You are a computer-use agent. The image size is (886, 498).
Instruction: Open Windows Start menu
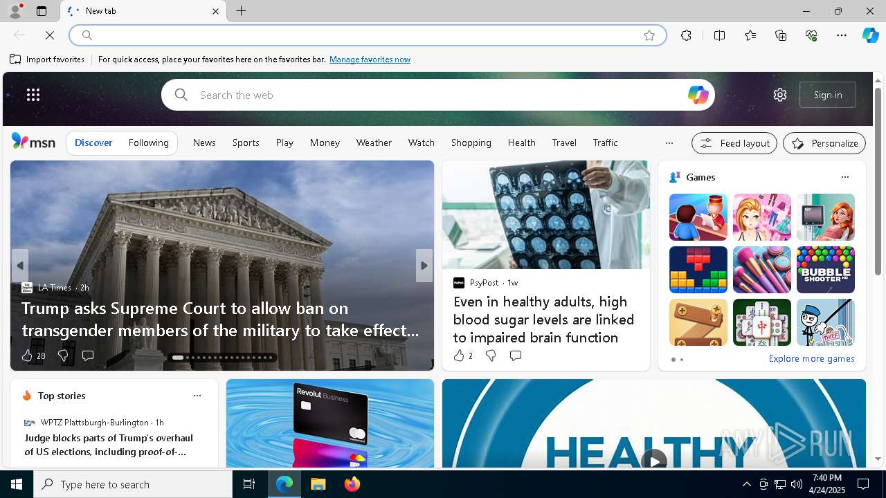point(17,484)
